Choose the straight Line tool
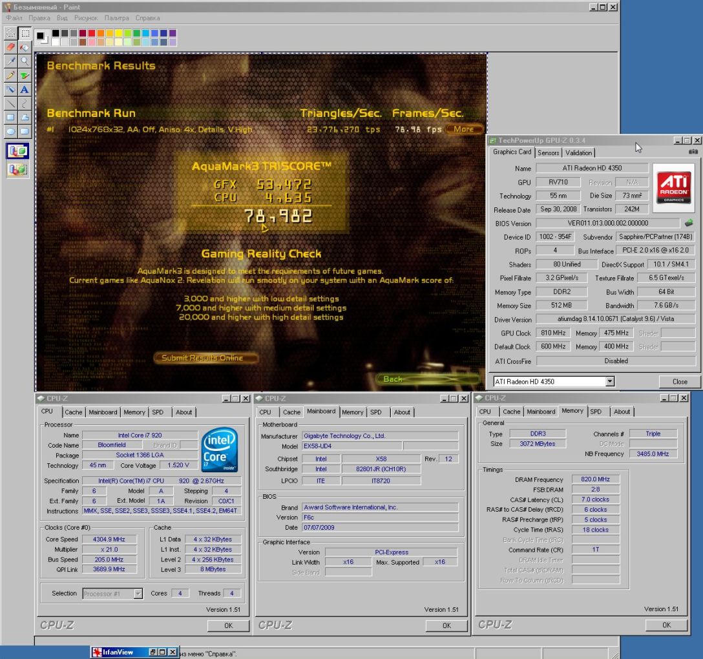703x659 pixels. click(11, 103)
